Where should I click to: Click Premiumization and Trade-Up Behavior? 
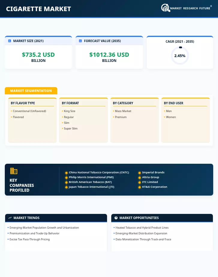[34, 233]
